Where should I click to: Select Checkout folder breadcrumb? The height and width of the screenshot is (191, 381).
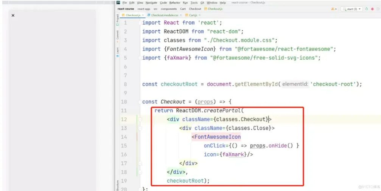tap(195, 9)
